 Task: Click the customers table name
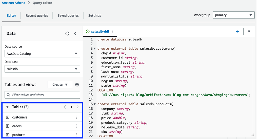(20, 117)
